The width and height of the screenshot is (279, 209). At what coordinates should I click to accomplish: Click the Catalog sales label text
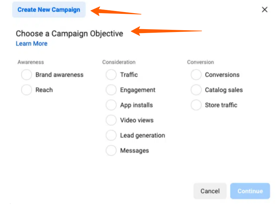224,90
